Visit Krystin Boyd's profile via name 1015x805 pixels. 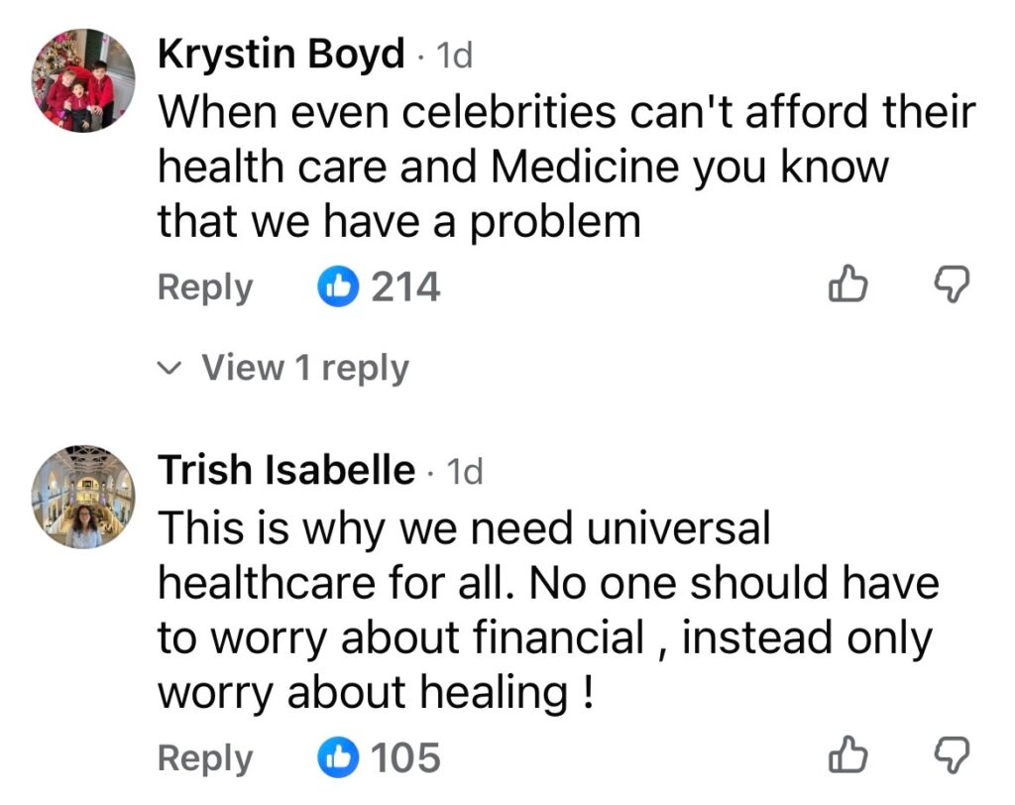click(282, 54)
